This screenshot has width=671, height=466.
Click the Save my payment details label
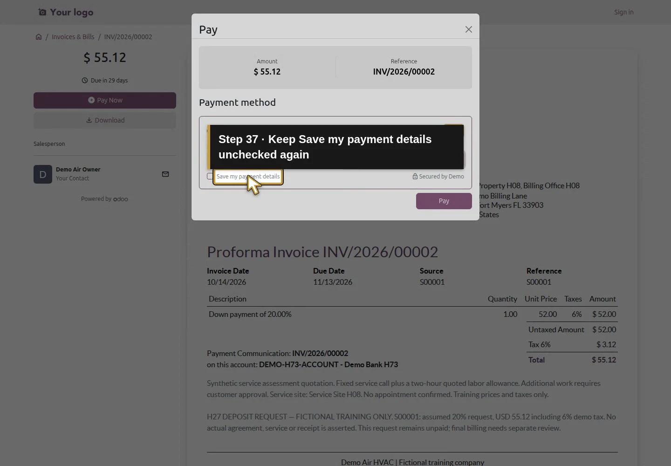248,177
